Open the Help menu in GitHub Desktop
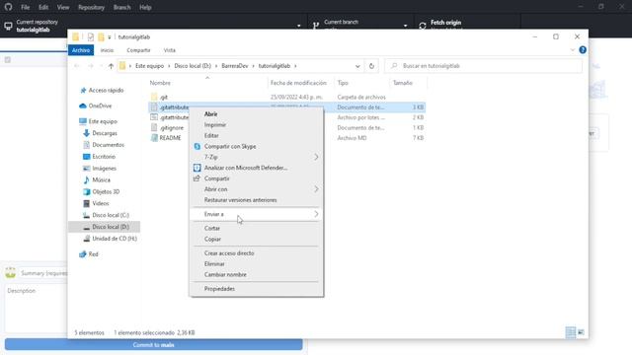This screenshot has width=632, height=355. click(x=145, y=7)
